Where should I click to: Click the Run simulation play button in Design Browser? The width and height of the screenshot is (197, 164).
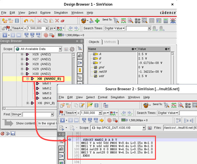pos(5,35)
